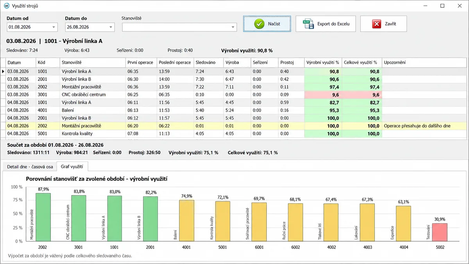Screen dimensions: 469x264
Task: Open the Datum od date dropdown
Action: (x=54, y=27)
